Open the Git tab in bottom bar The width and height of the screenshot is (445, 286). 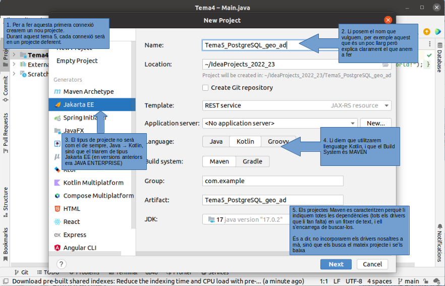pyautogui.click(x=21, y=272)
